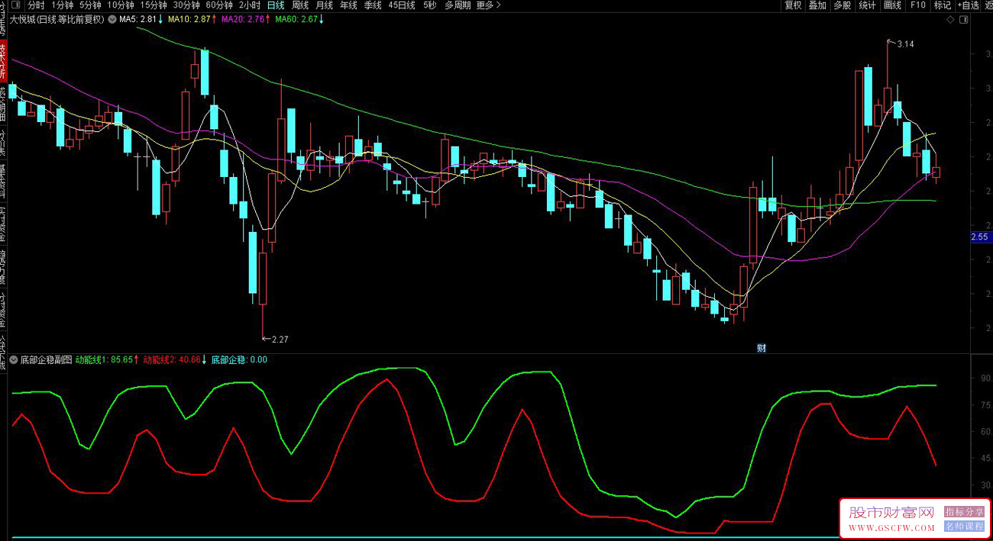Open the 标记 mark tool
Image resolution: width=993 pixels, height=541 pixels.
click(x=942, y=5)
